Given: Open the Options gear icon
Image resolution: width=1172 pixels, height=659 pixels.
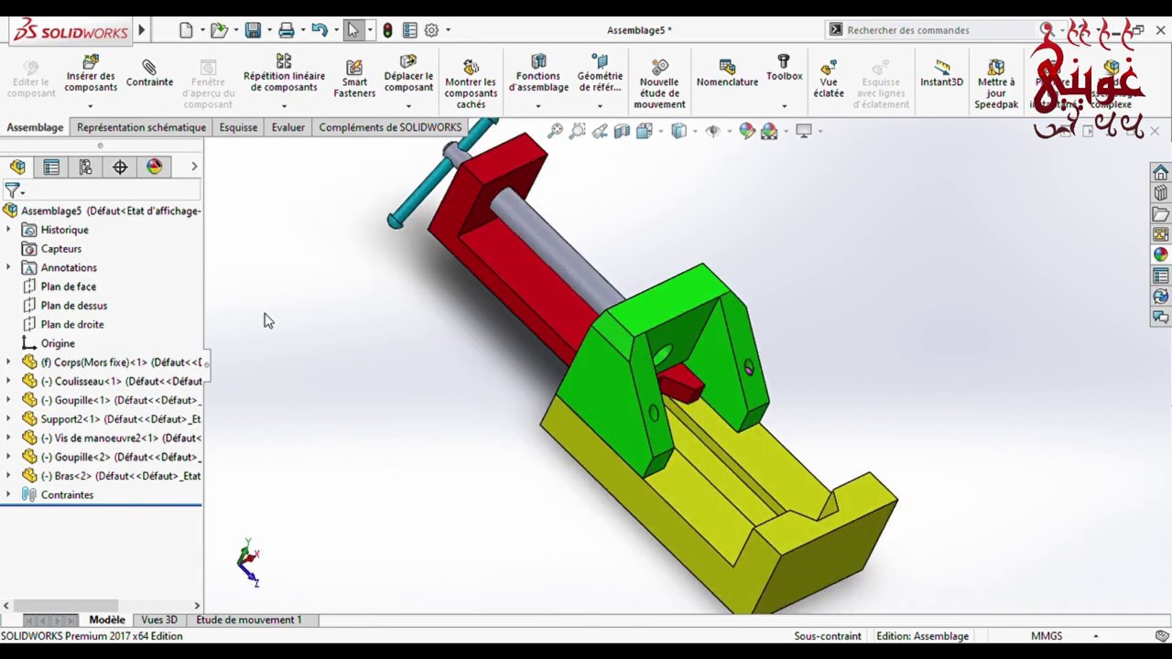Looking at the screenshot, I should tap(431, 30).
